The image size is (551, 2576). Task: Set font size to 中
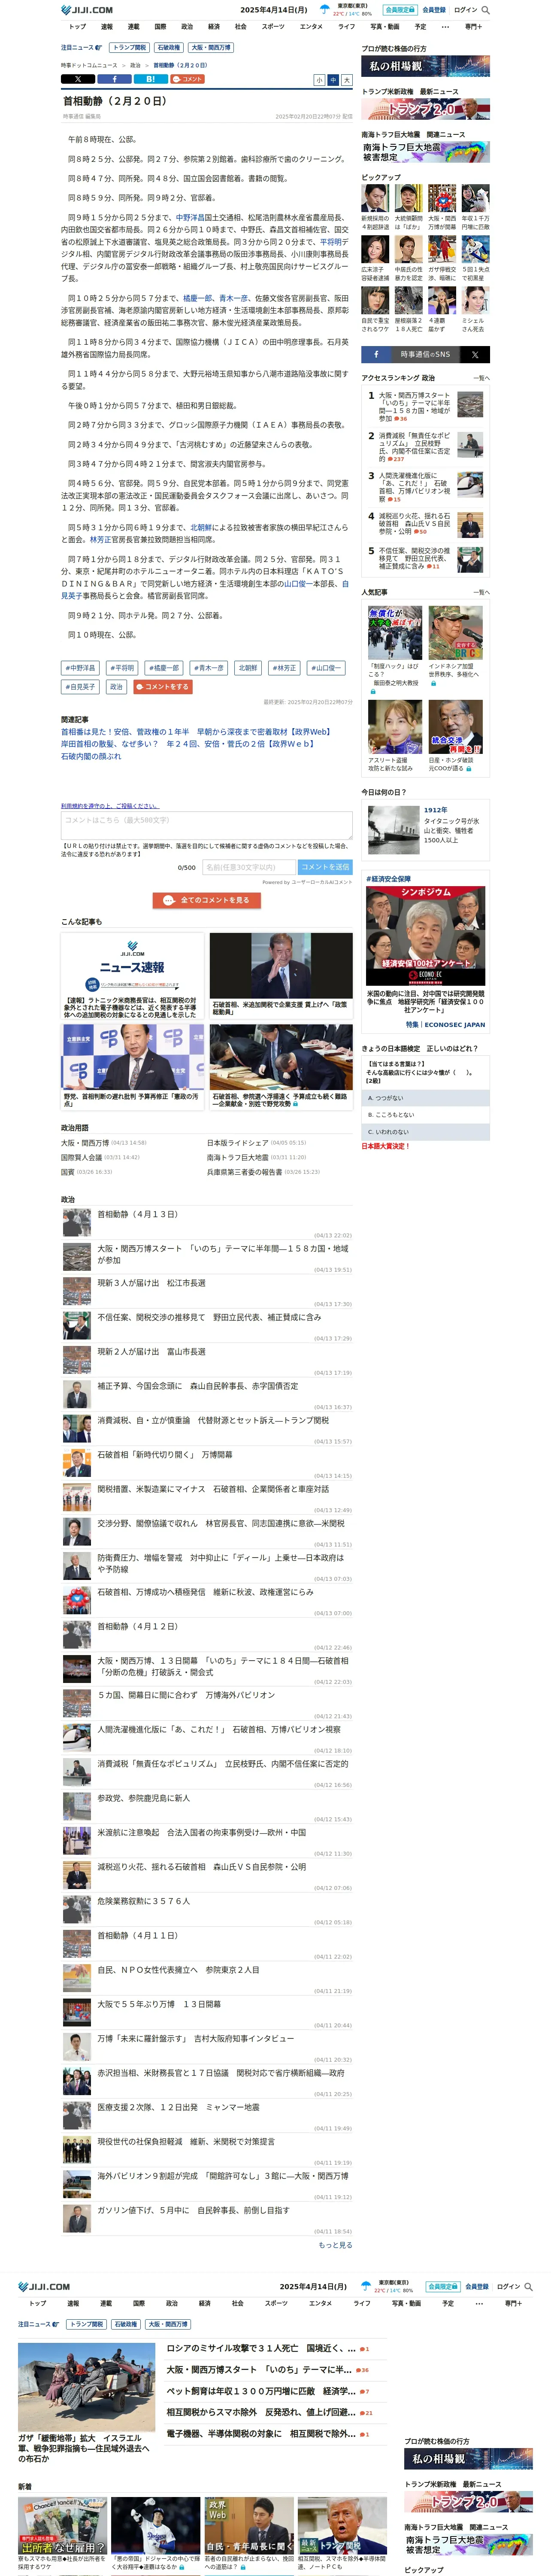coord(333,80)
